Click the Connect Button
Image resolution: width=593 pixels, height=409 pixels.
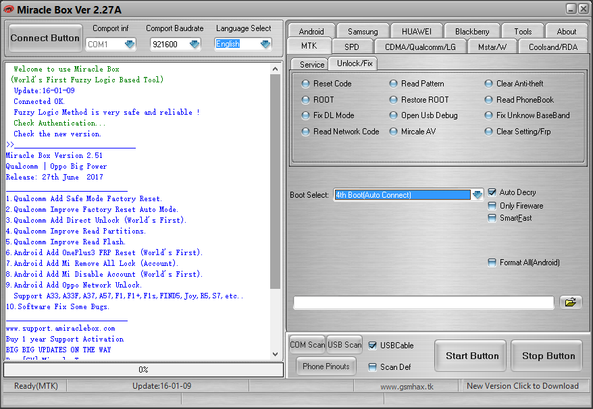coord(45,38)
